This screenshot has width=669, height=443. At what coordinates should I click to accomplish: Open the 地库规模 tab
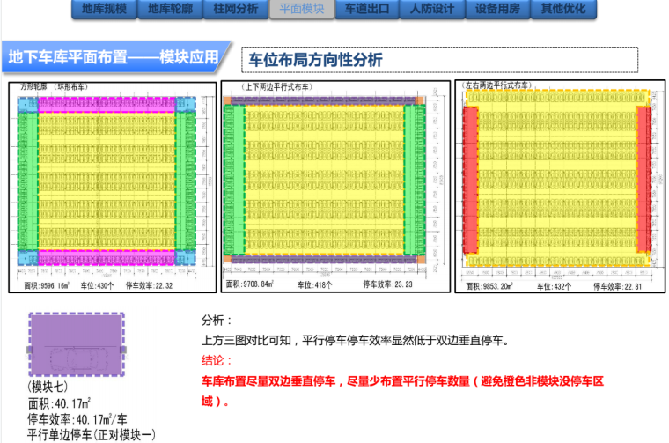(104, 10)
